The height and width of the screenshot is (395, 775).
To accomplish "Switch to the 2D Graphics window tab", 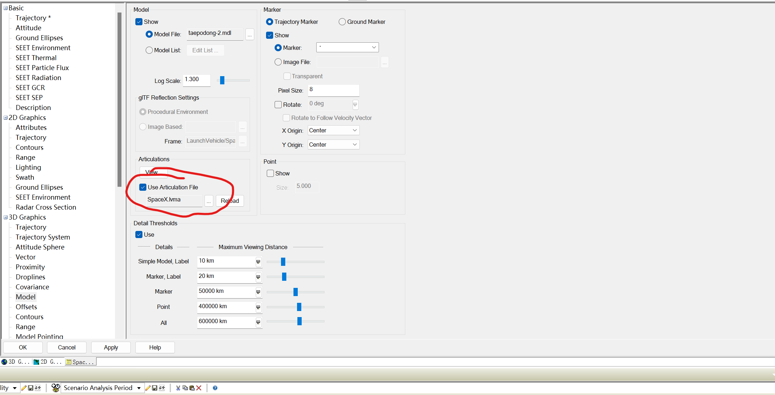I will pyautogui.click(x=48, y=362).
